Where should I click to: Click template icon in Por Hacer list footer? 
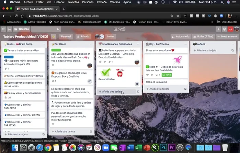point(91,131)
